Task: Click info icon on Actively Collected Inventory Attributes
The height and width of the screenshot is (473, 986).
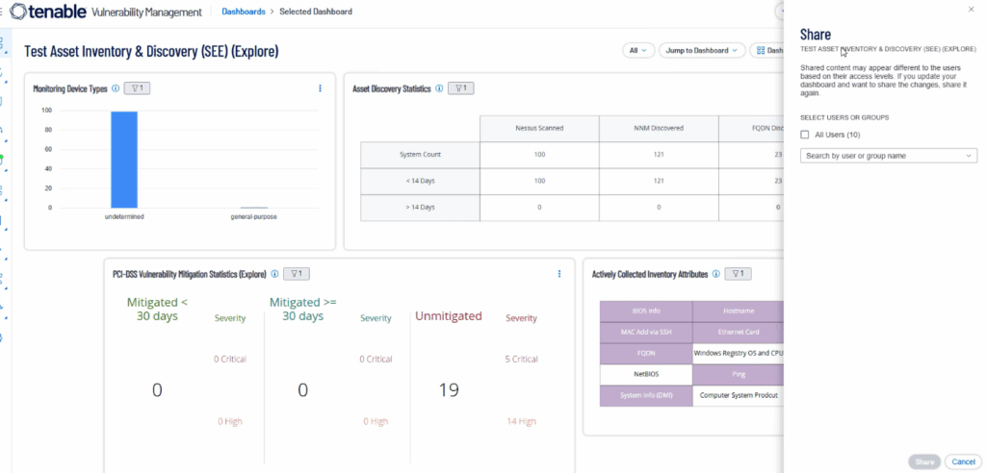Action: pyautogui.click(x=714, y=274)
